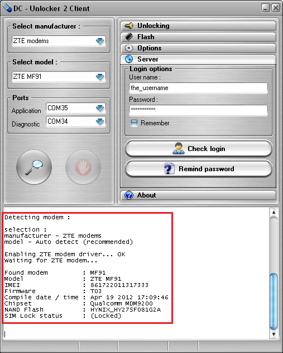Screen dimensions: 283x353
Task: Click the 'Apr 19 2012 17:09:46' compile date text
Action: (x=129, y=298)
